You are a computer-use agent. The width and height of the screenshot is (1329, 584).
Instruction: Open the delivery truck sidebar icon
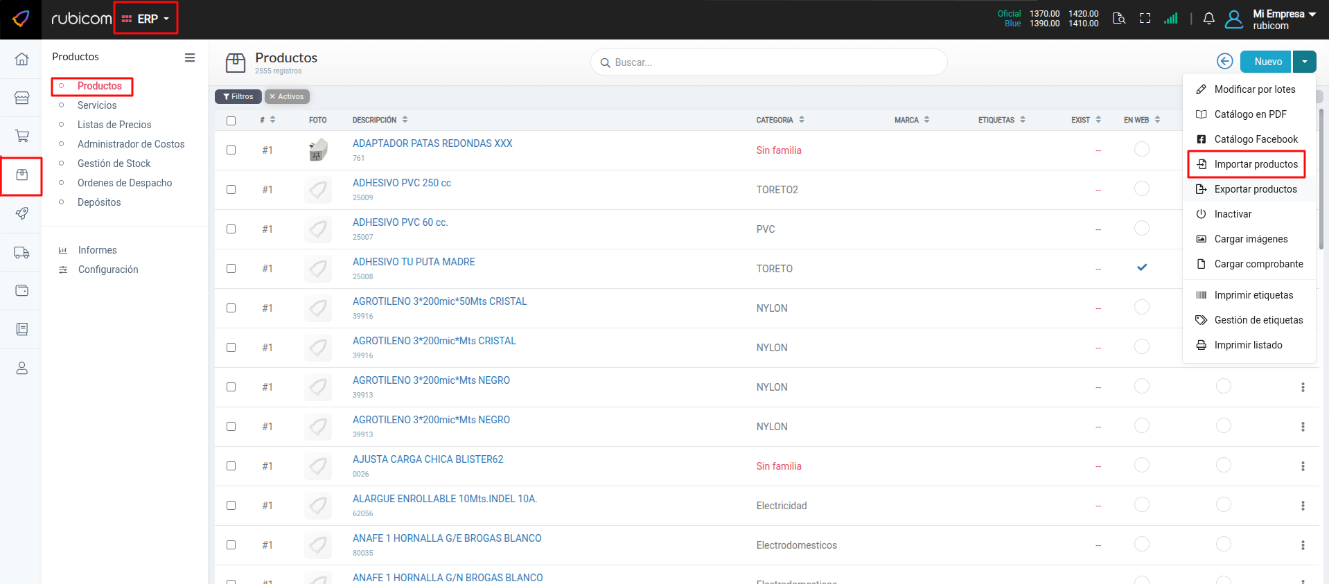[21, 253]
